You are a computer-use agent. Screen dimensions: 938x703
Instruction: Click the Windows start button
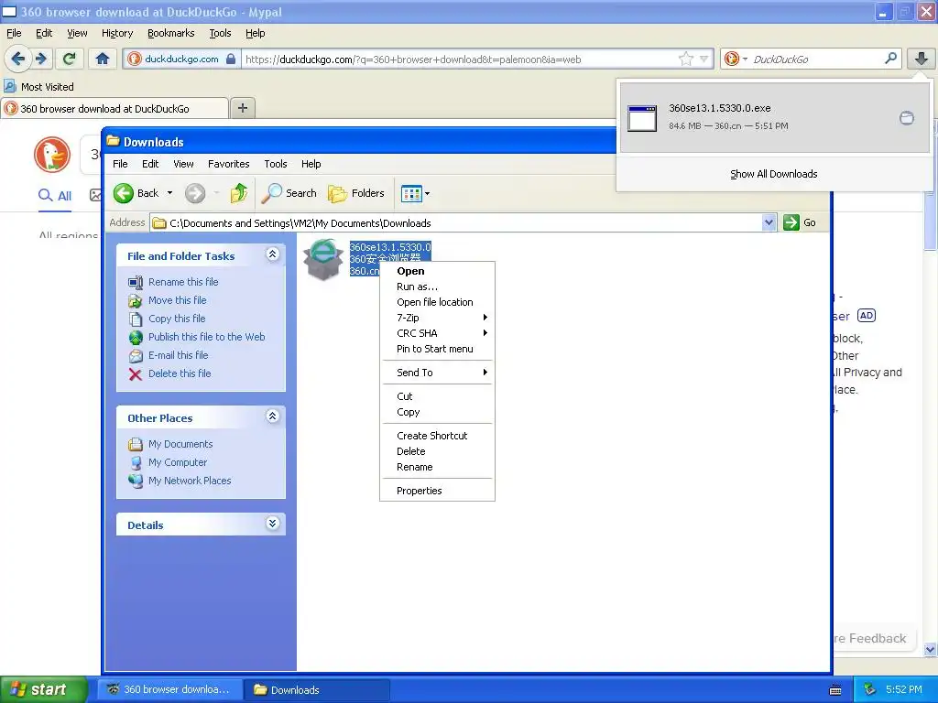click(x=44, y=689)
